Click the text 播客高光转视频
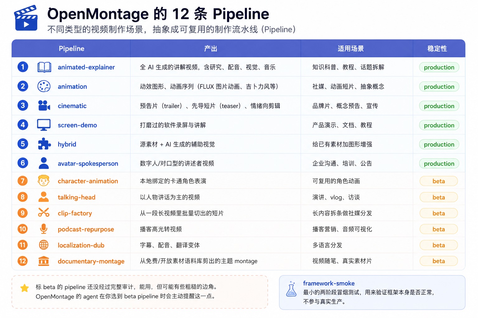 coord(161,229)
